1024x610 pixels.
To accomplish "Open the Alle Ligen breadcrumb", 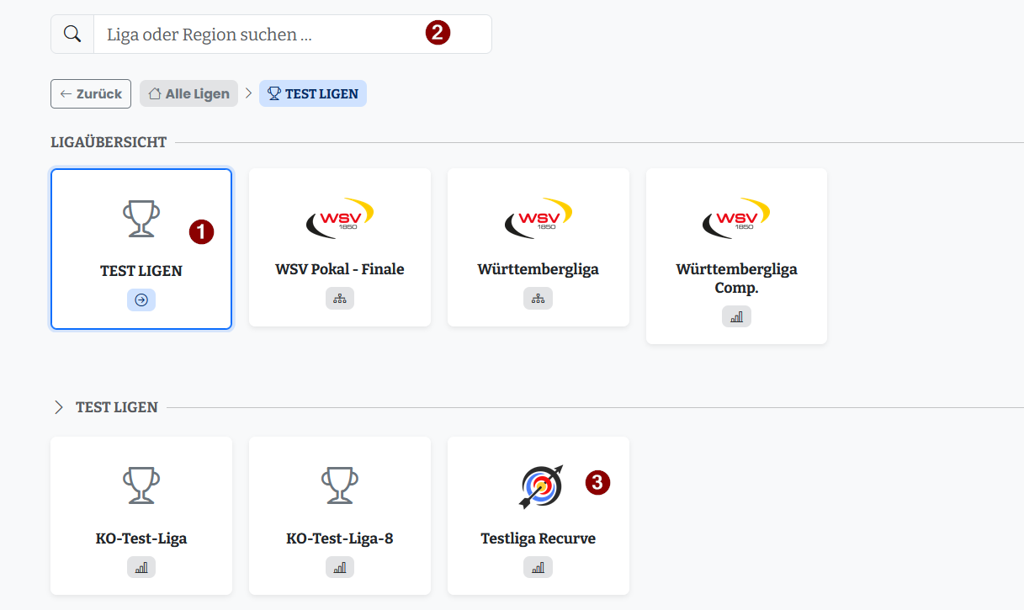I will [189, 93].
